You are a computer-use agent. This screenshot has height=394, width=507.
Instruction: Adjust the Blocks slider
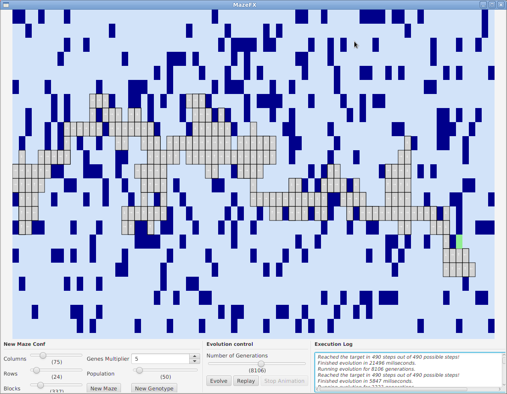pos(56,385)
